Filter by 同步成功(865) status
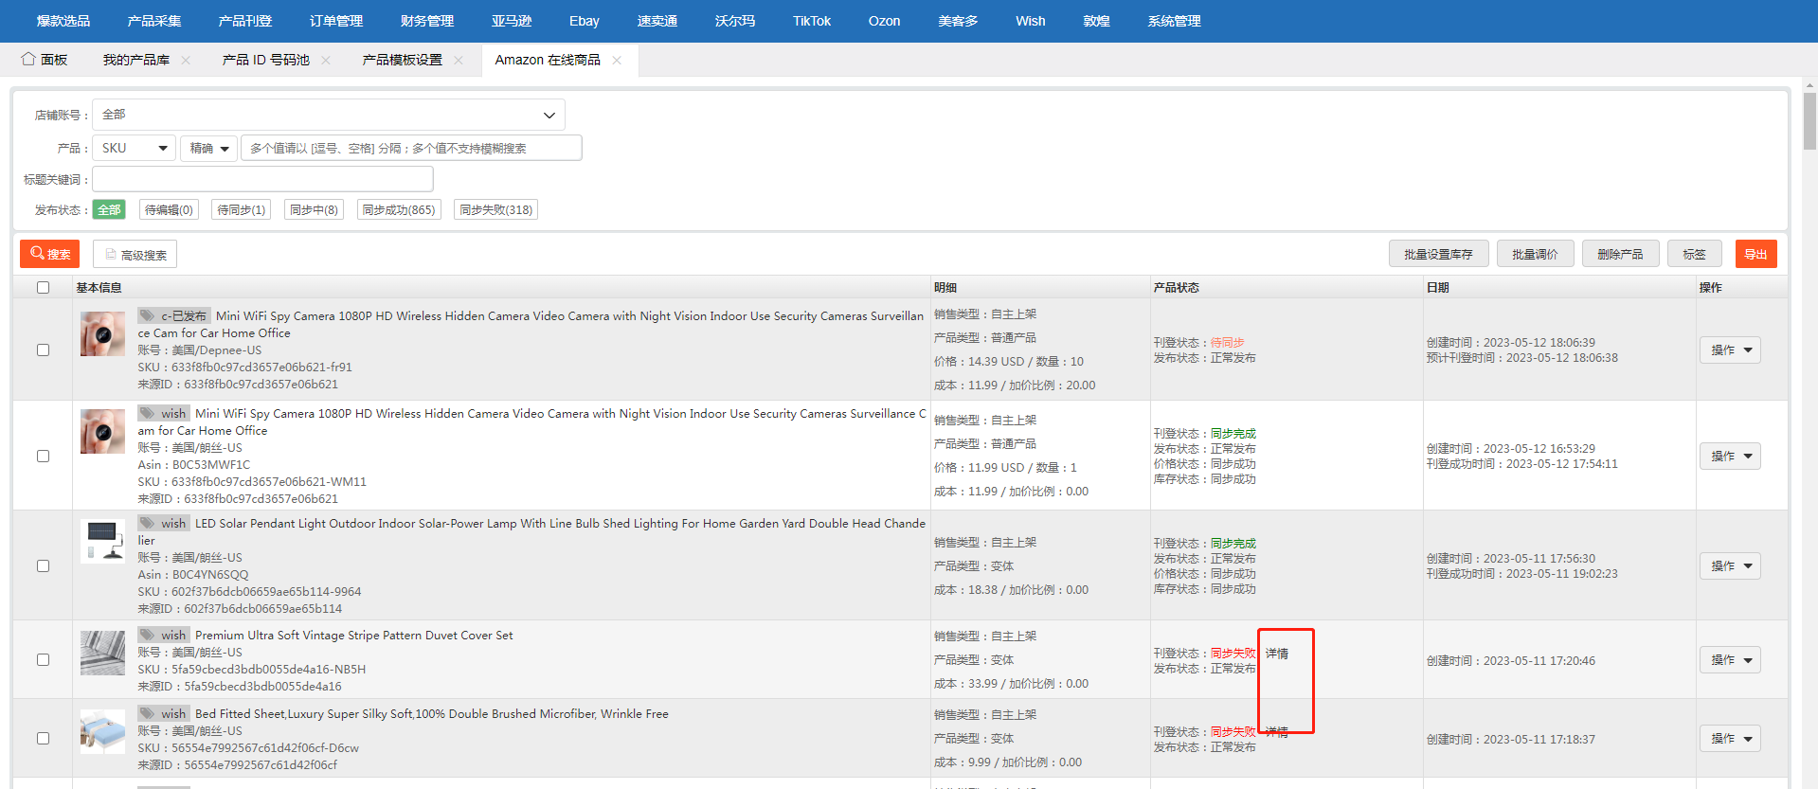The height and width of the screenshot is (789, 1818). point(399,209)
